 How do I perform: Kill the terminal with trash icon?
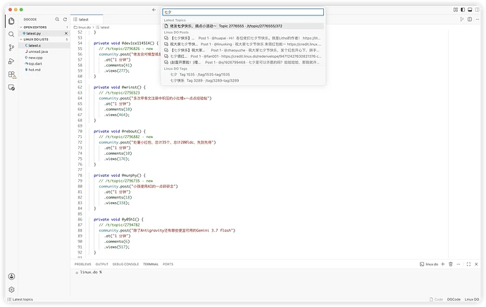[451, 264]
